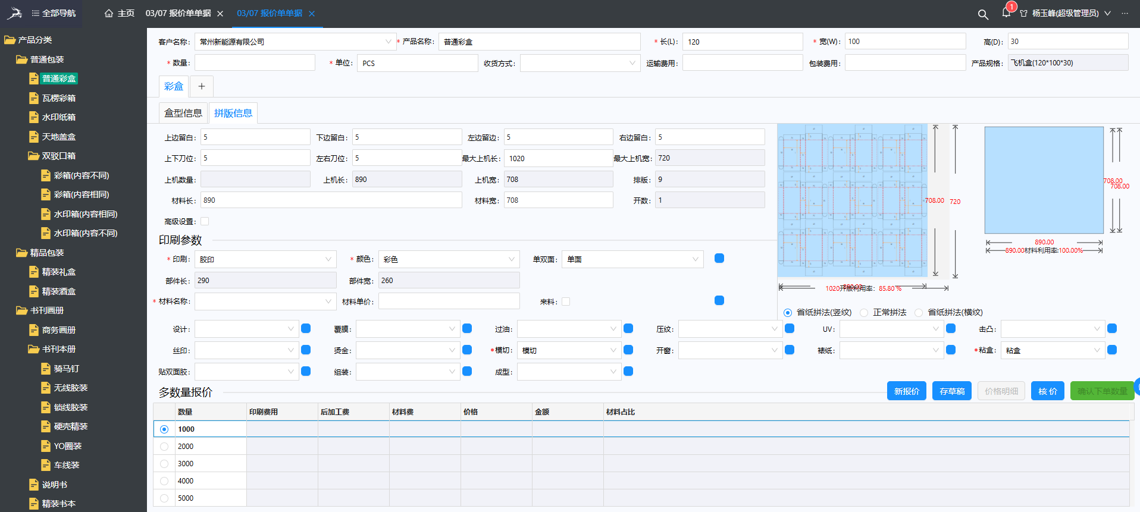This screenshot has height=512, width=1140.
Task: Open the 颜色 dropdown showing 彩色
Action: [448, 259]
